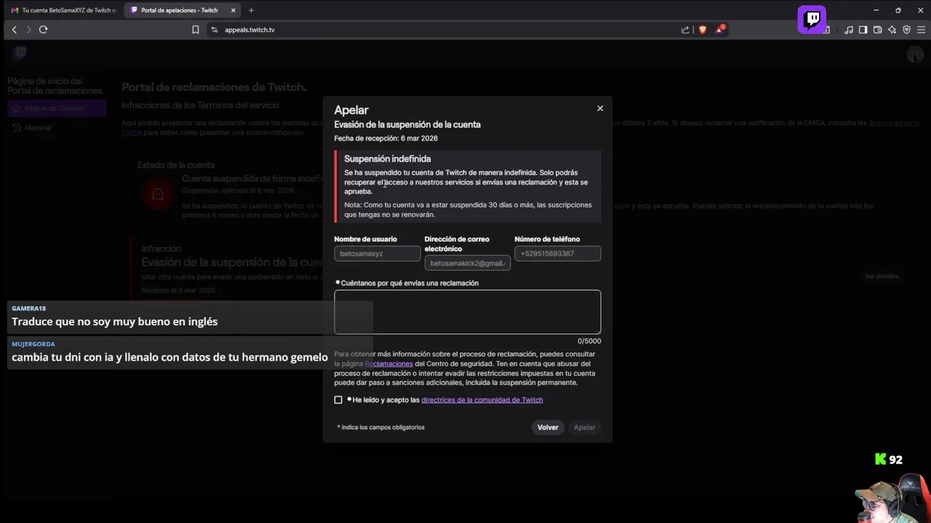Click the MUJERGORDA chat message
The image size is (931, 523).
click(190, 352)
